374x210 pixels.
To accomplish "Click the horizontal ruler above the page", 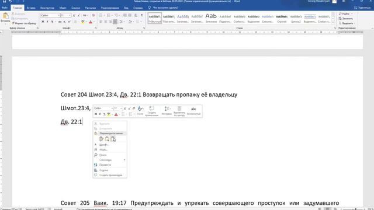I will pos(188,32).
